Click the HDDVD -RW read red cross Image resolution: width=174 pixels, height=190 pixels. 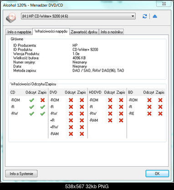coord(110,113)
